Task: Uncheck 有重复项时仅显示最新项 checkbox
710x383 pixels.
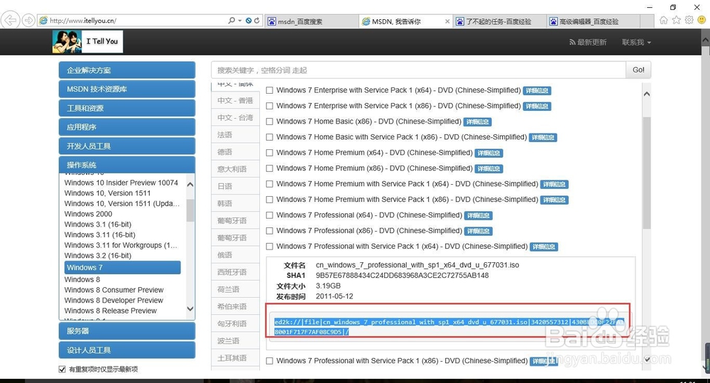Action: (x=62, y=369)
